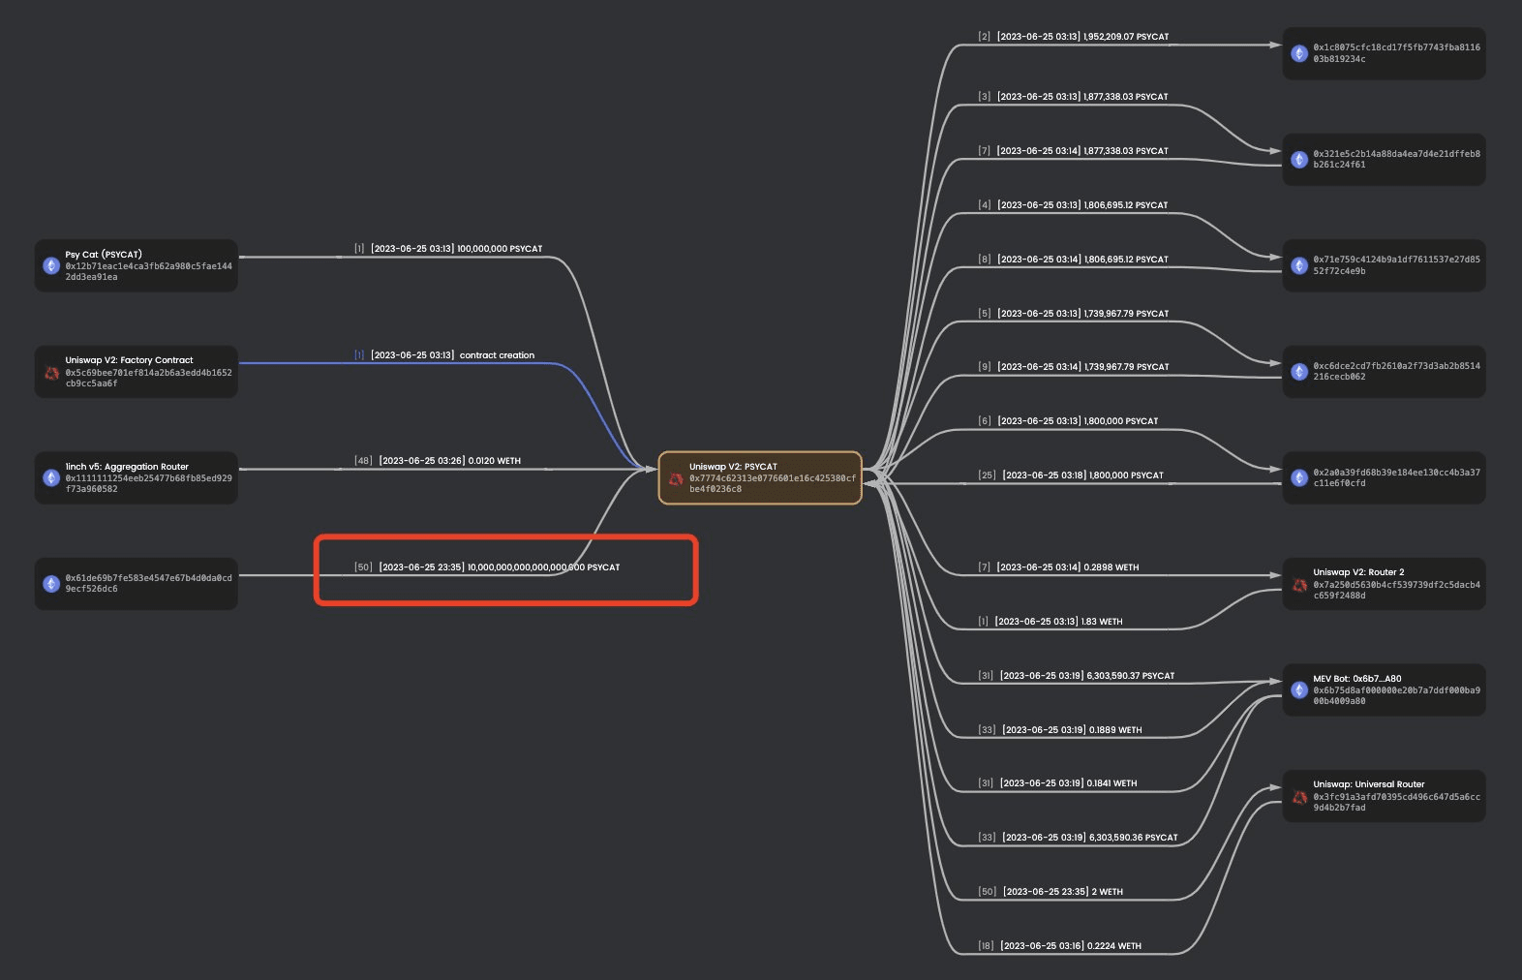Screen dimensions: 1522x980
Task: Select the 0x2a0a39fd68b39 address node
Action: coord(1385,477)
